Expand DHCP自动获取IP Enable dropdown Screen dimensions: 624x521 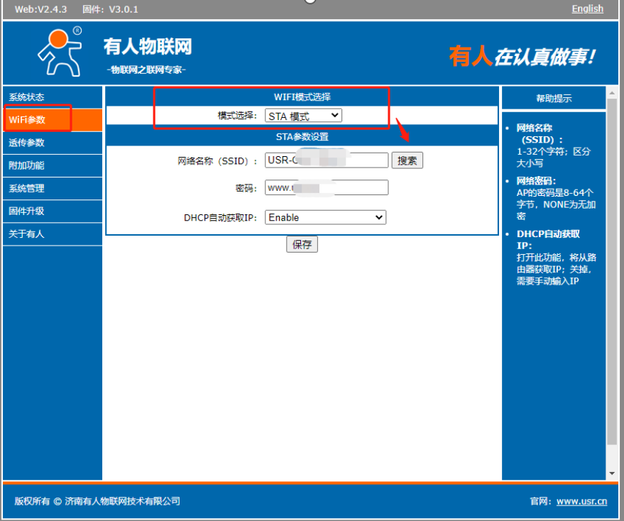(x=325, y=217)
